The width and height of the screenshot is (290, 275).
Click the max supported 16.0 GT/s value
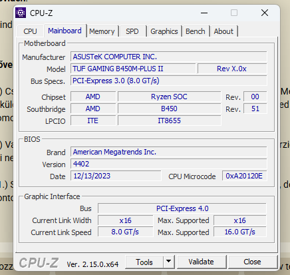[x=240, y=232]
